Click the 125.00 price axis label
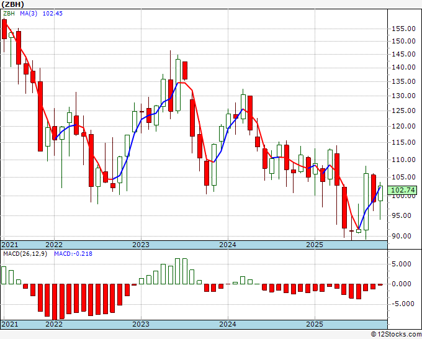Image resolution: width=422 pixels, height=339 pixels. [403, 111]
